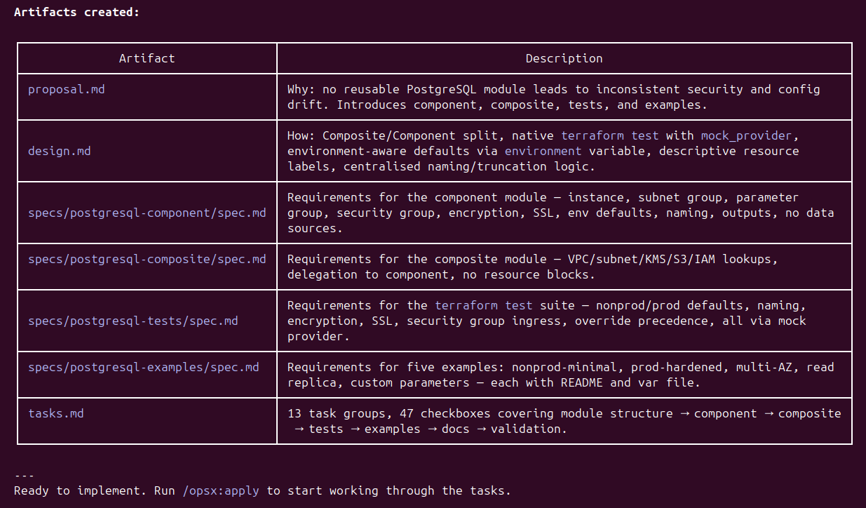Screen dimensions: 866x508
Task: Click the 'Ready to implement' message line
Action: click(262, 490)
